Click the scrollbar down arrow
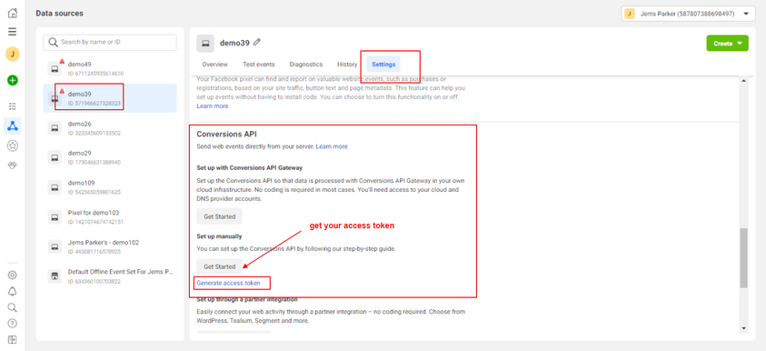 [x=743, y=328]
